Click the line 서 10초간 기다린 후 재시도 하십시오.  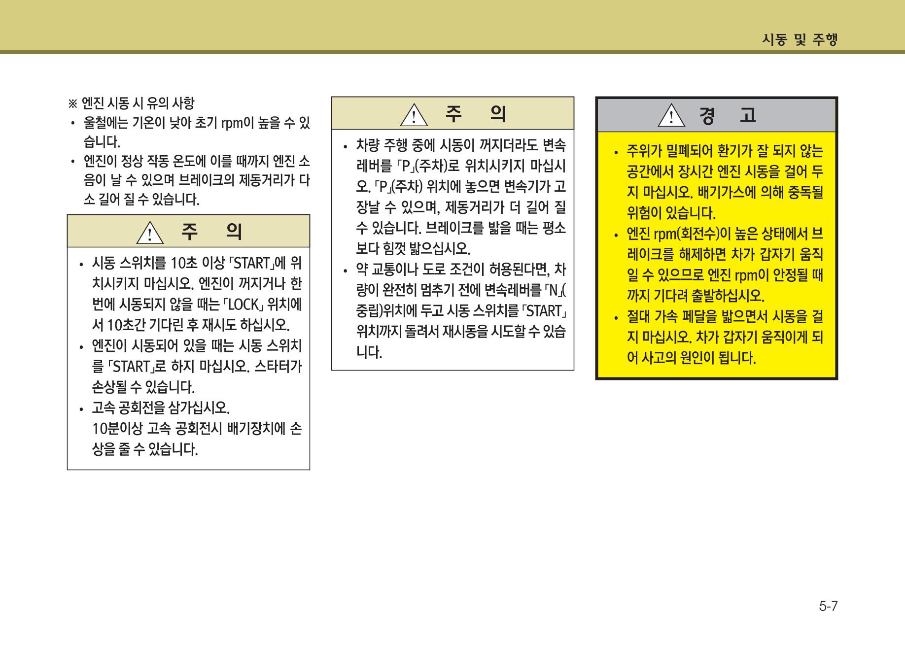pos(191,325)
